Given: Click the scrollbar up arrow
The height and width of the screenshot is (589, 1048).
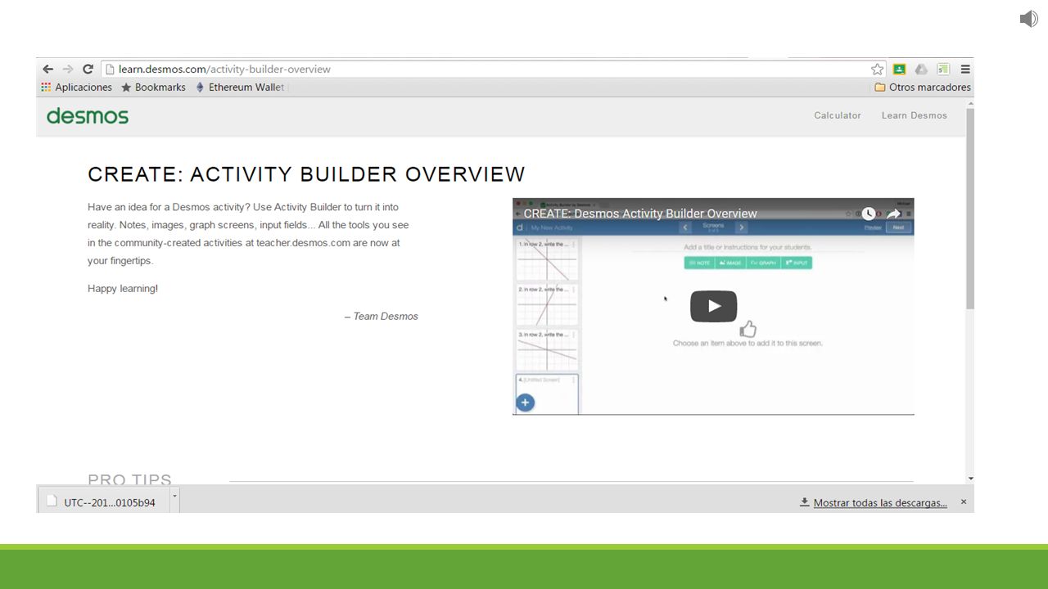Looking at the screenshot, I should coord(970,104).
